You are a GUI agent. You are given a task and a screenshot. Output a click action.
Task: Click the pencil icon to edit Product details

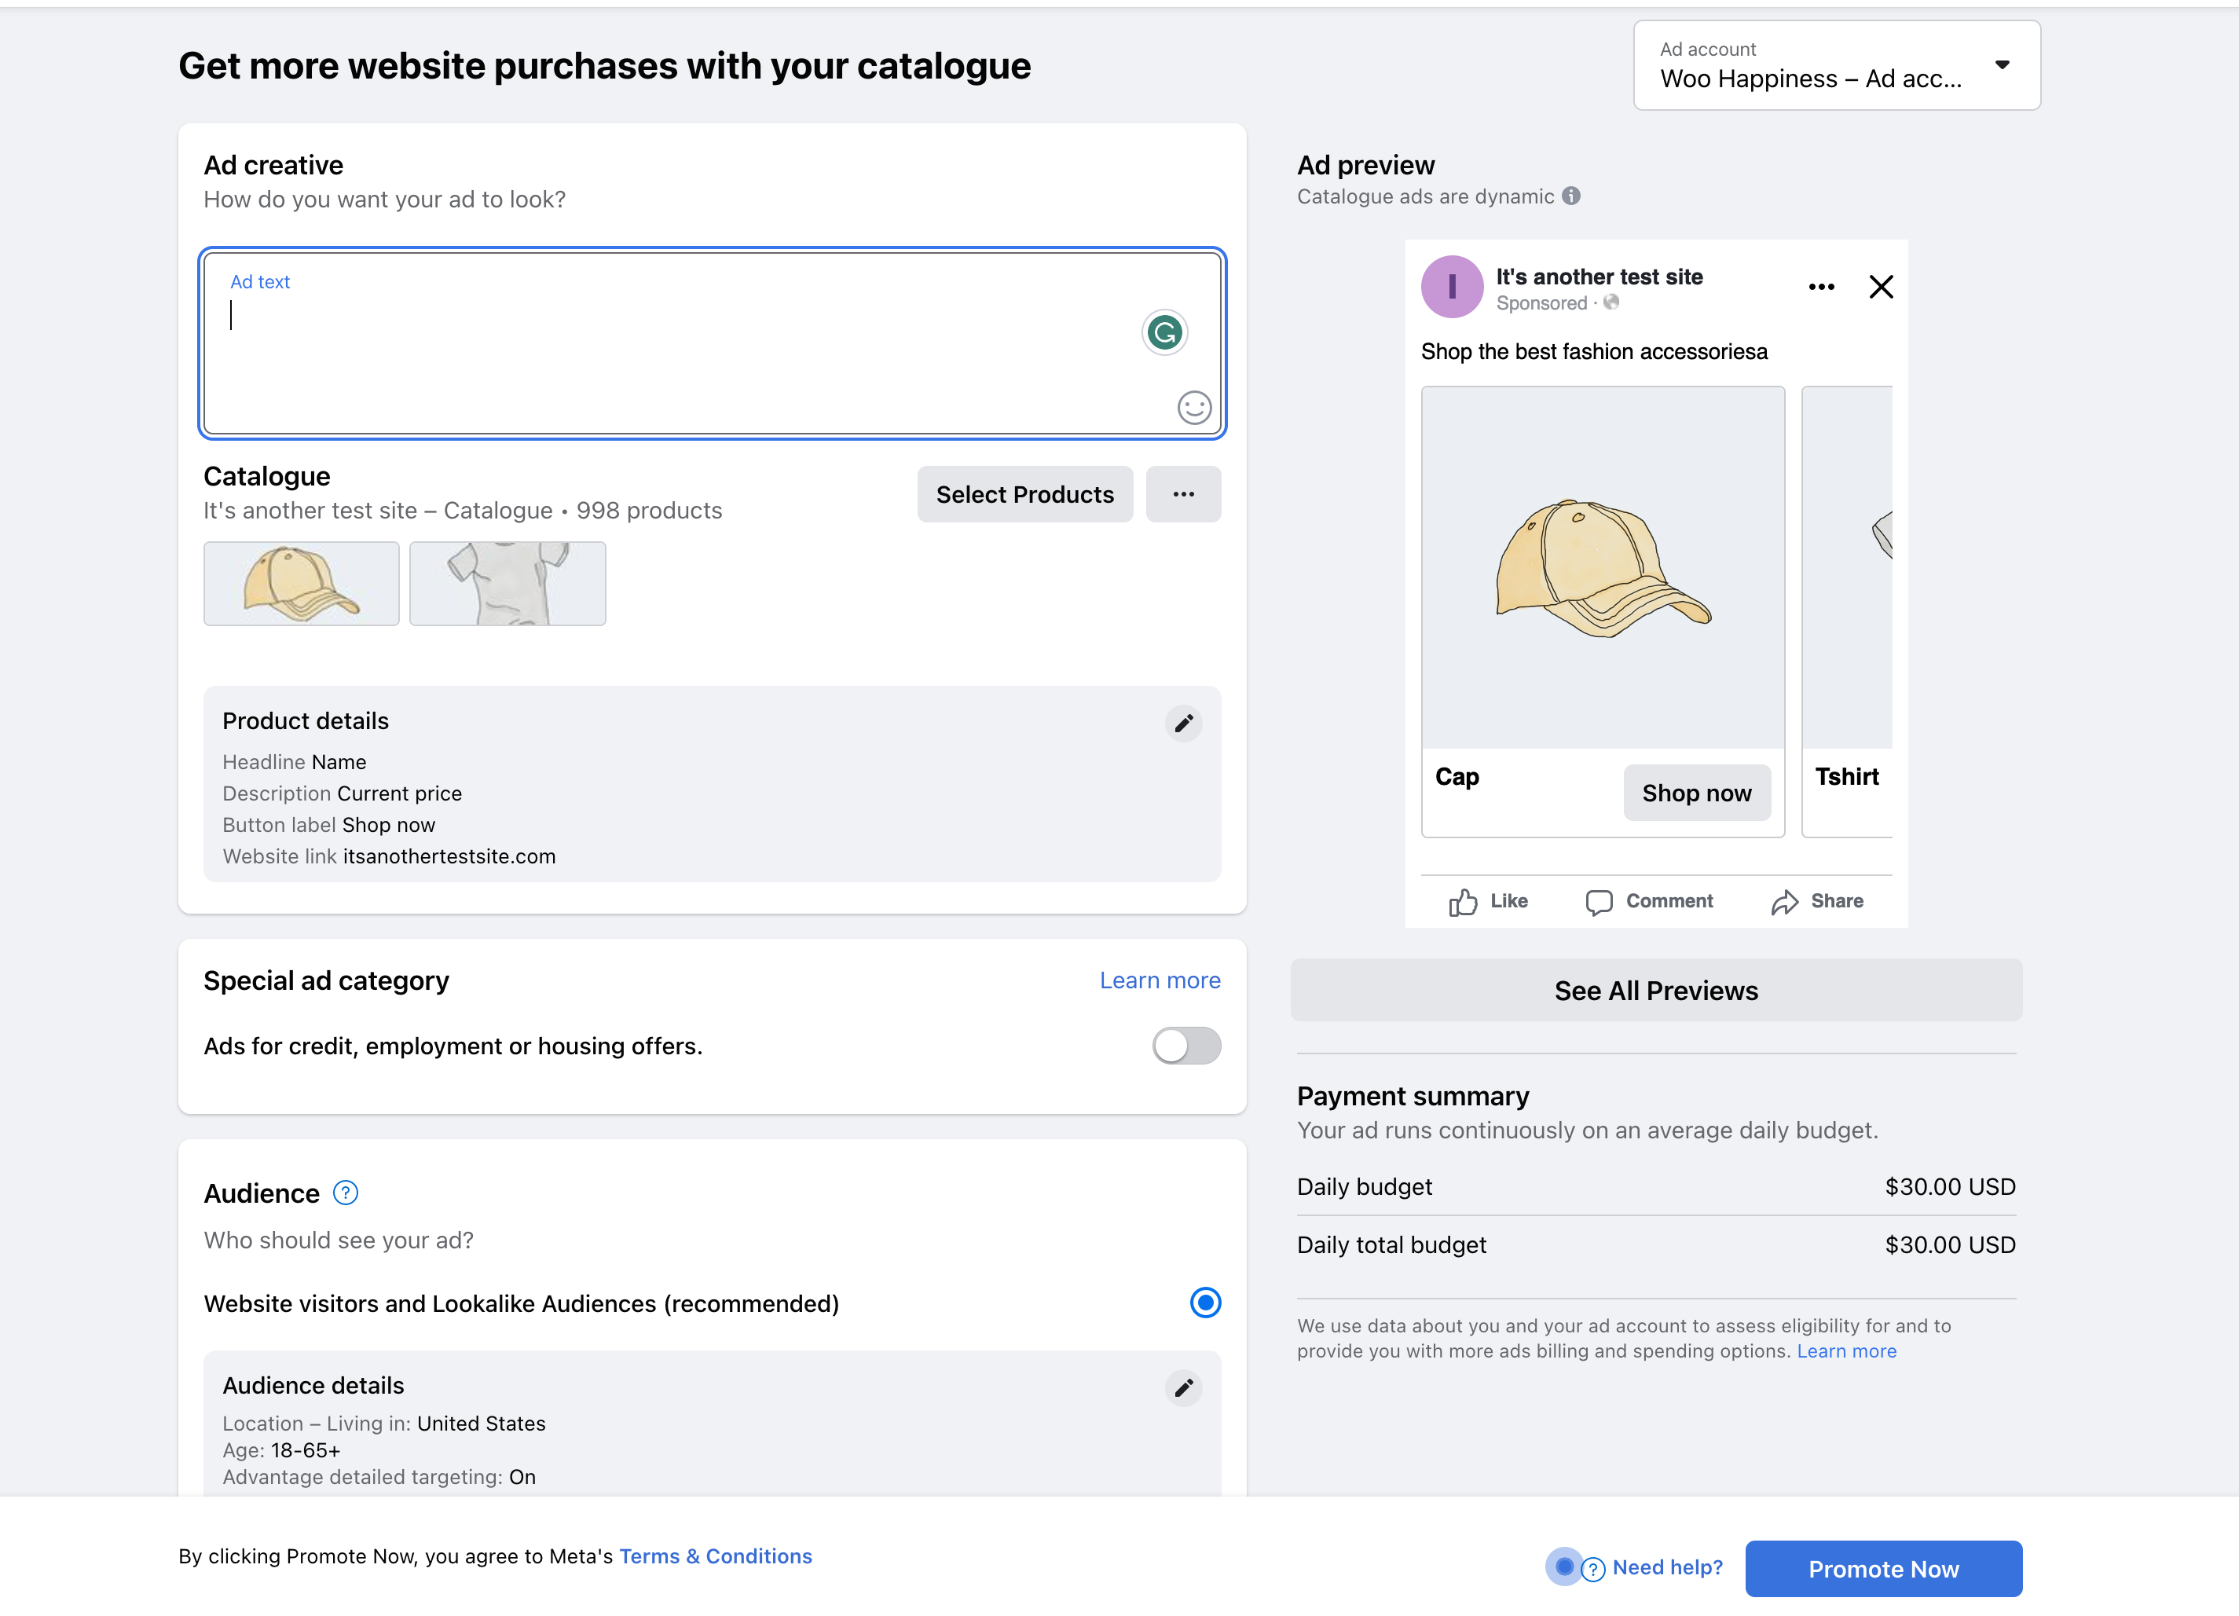tap(1184, 724)
